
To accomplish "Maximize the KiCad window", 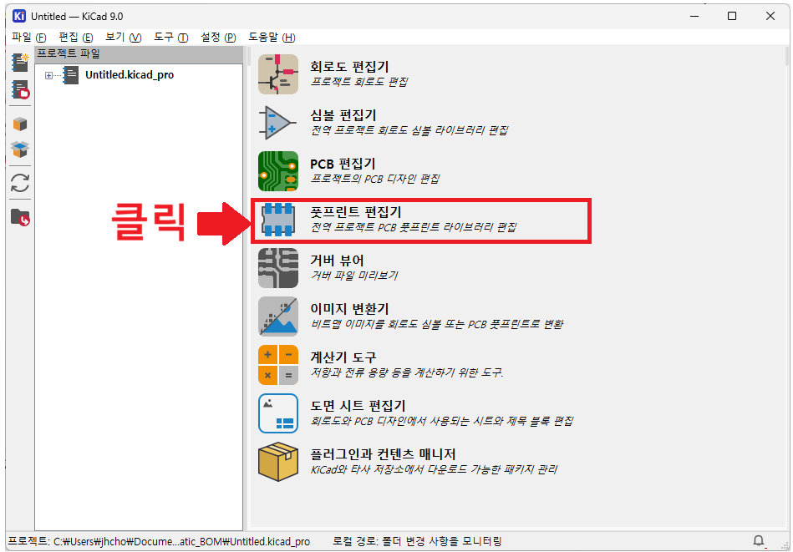I will 732,16.
